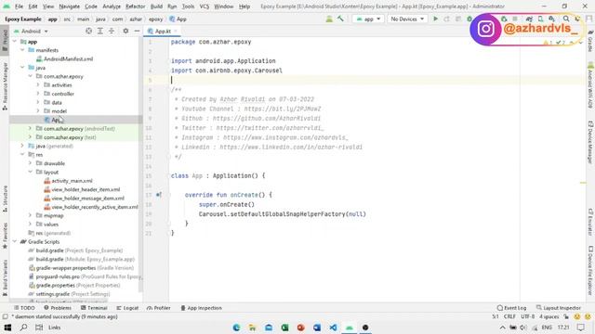The image size is (595, 334).
Task: Open the Profiler tool window
Action: (x=159, y=308)
